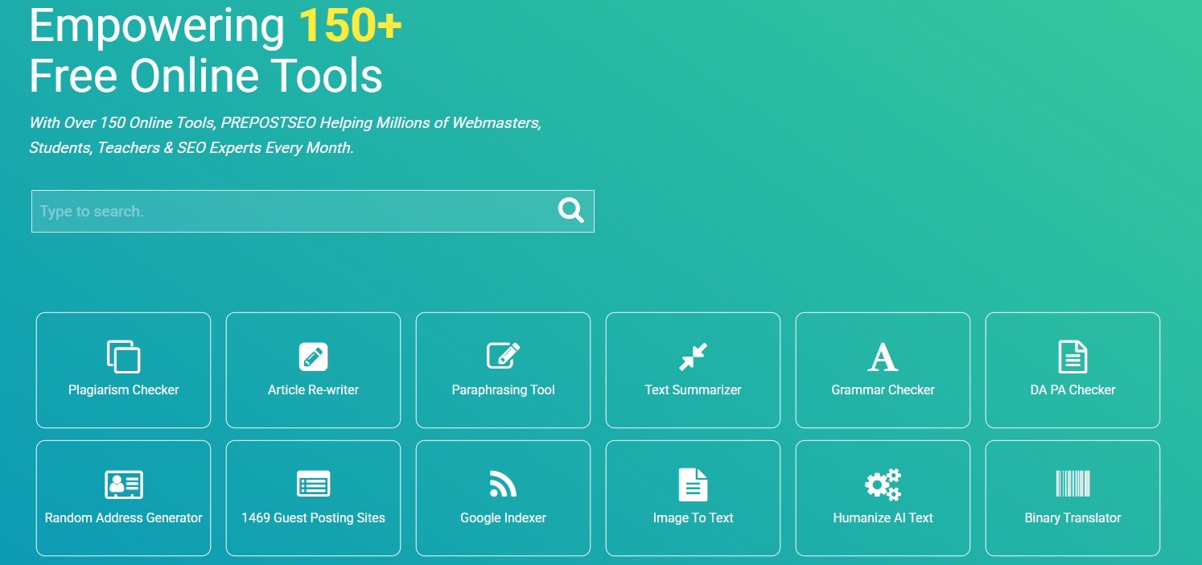Viewport: 1202px width, 565px height.
Task: Open the Paraphrasing Tool label
Action: [x=503, y=390]
